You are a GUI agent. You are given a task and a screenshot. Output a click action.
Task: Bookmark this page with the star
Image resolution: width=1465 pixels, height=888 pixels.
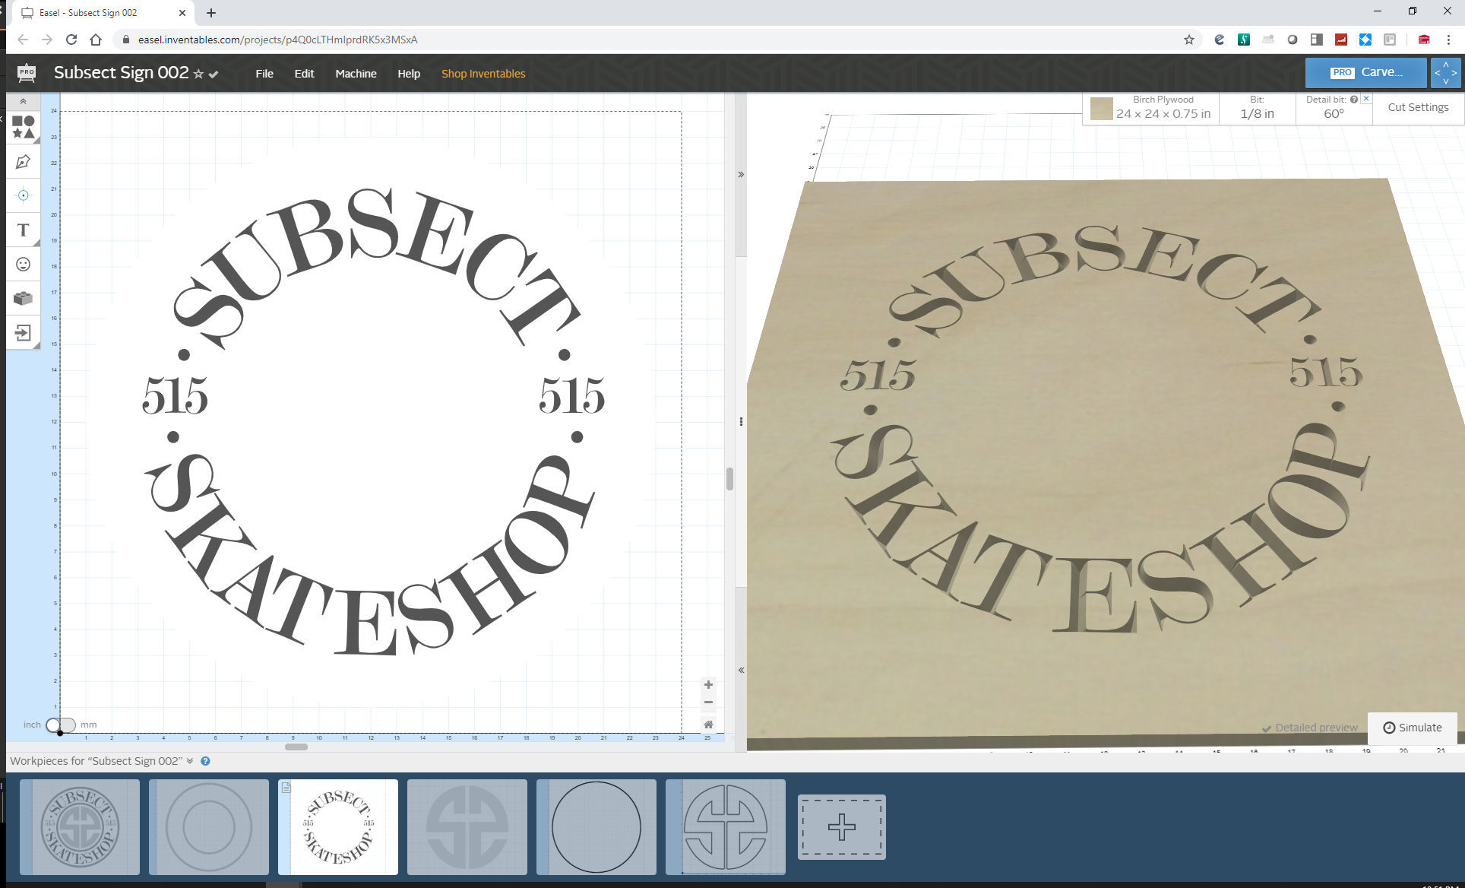click(x=1189, y=40)
